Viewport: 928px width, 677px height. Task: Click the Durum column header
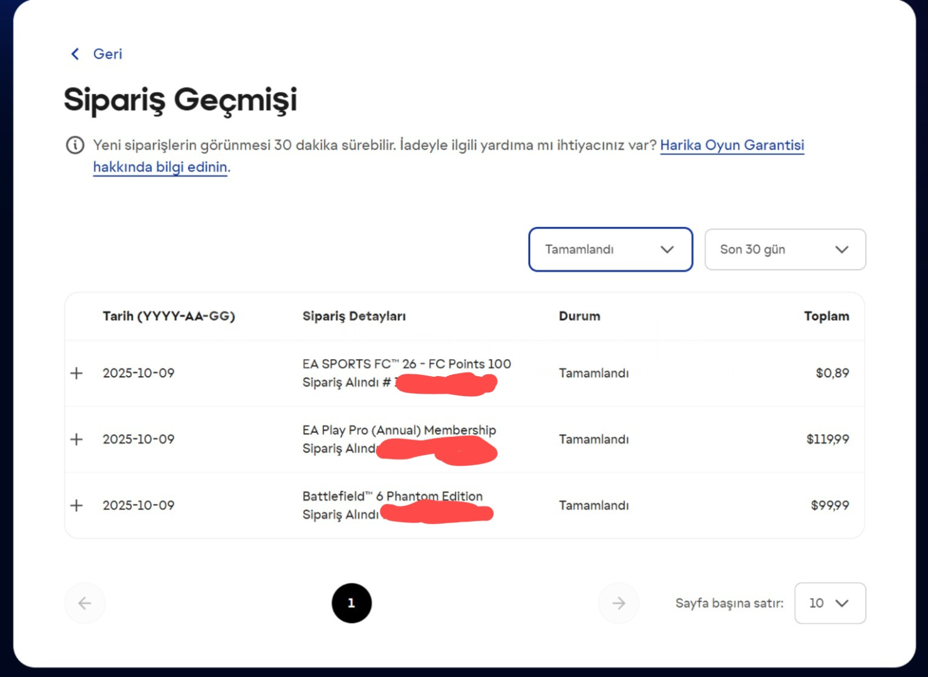tap(579, 316)
